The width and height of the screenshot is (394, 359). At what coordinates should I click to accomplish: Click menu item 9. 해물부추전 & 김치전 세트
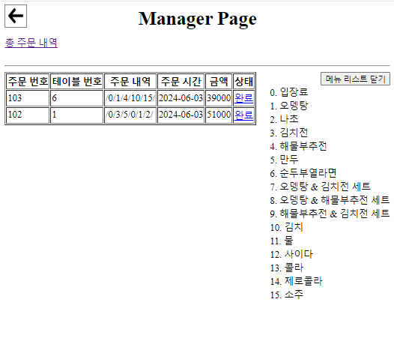(330, 214)
